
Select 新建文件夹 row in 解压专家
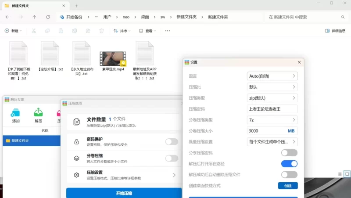[32, 140]
